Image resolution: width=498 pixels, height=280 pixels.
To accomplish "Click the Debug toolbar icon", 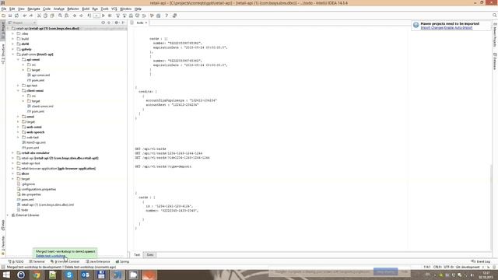I will [110, 16].
